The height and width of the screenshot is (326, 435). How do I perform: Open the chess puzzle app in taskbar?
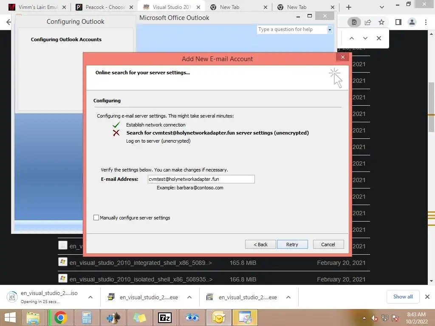tap(113, 318)
